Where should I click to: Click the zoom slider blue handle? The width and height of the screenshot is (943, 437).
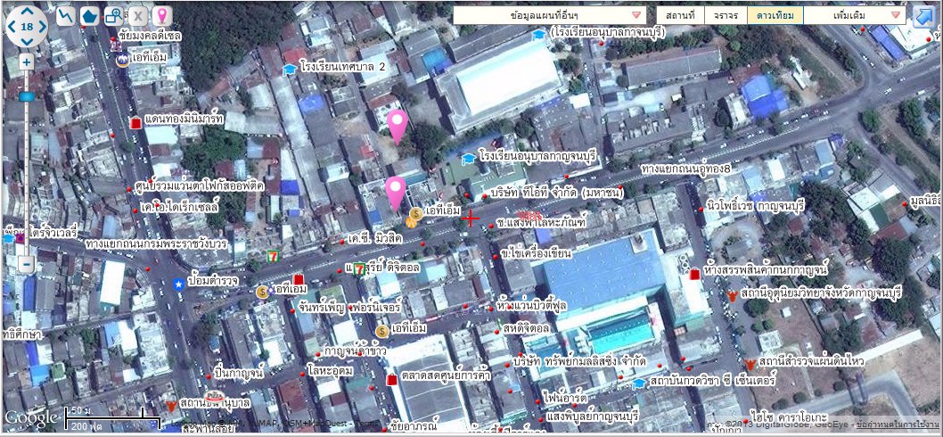click(27, 96)
